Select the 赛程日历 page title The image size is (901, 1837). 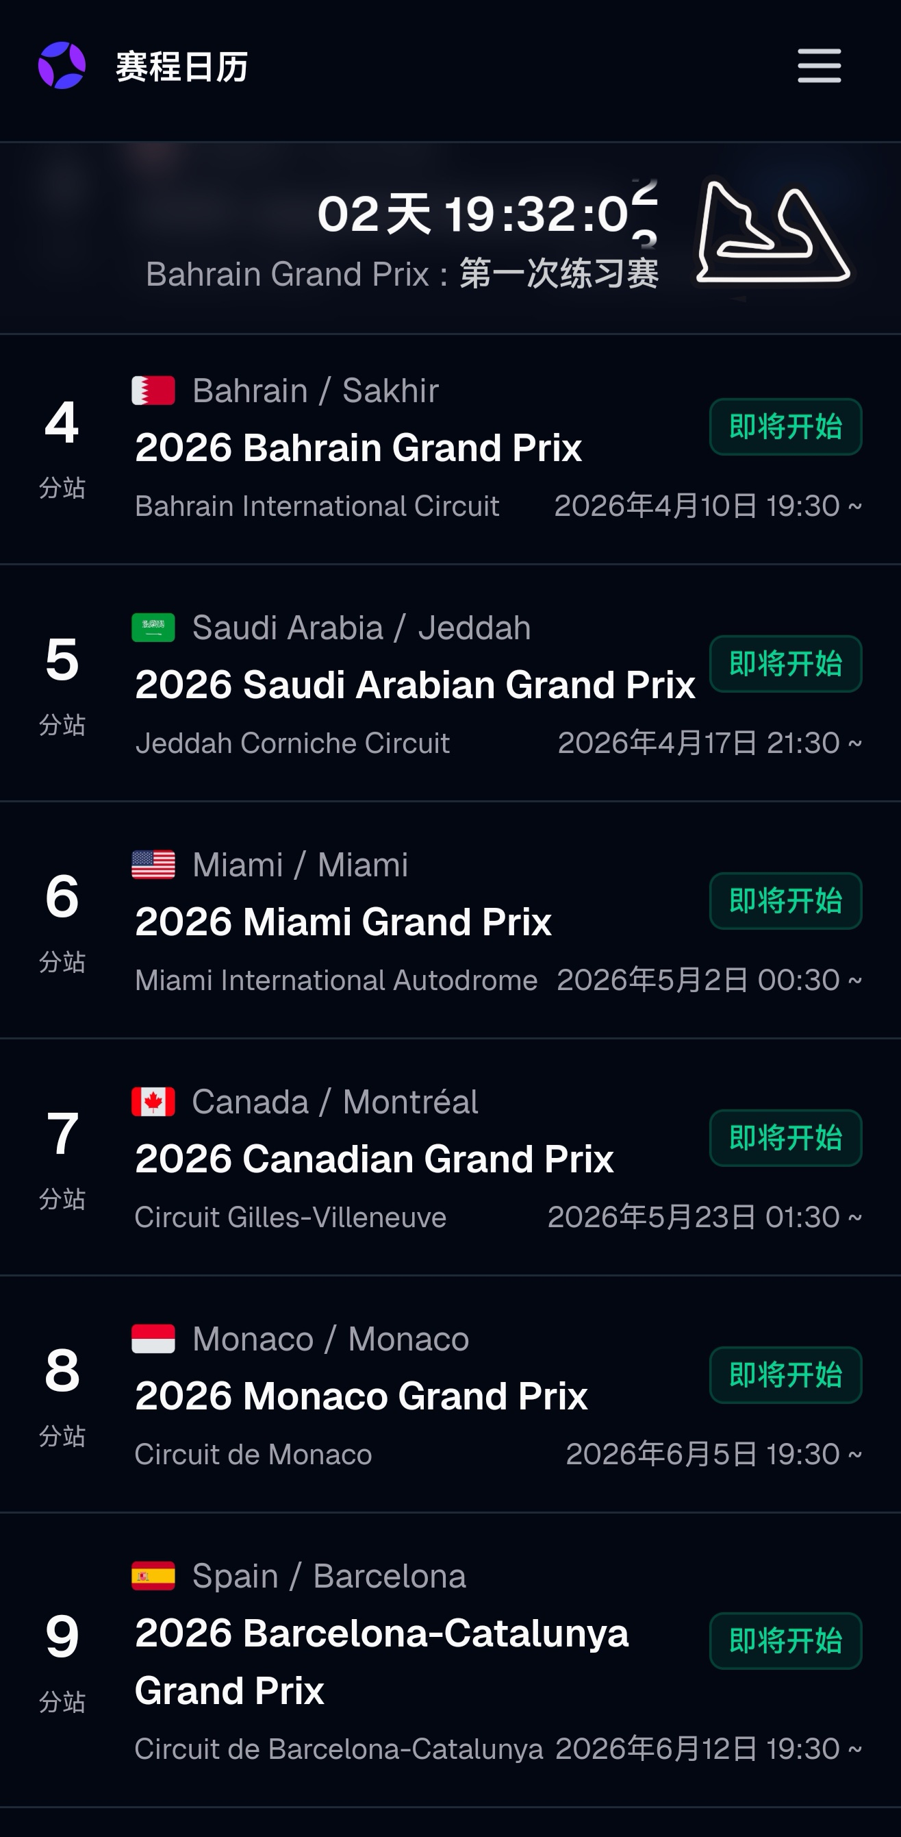[181, 67]
